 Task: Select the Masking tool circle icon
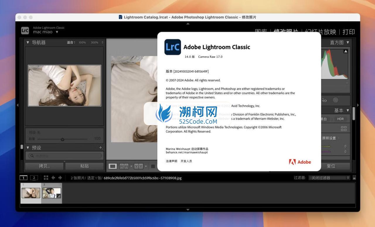[x=335, y=100]
